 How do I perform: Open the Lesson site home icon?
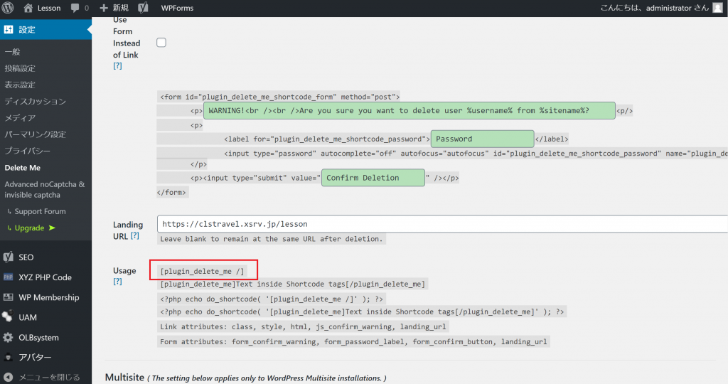tap(28, 8)
